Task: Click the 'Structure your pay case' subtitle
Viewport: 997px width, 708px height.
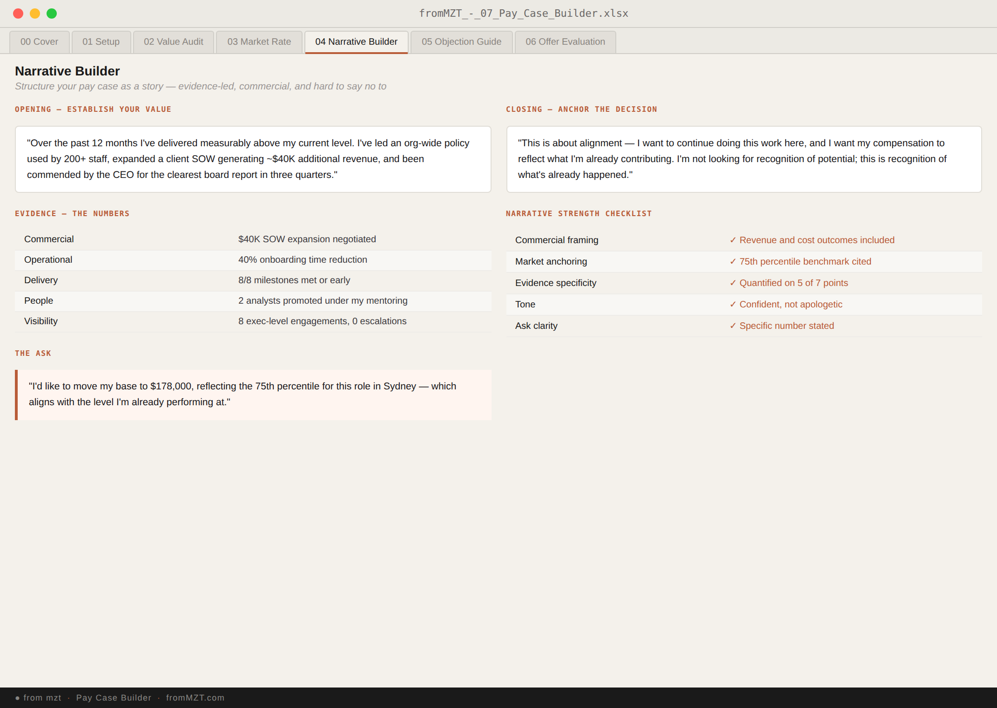Action: (201, 87)
